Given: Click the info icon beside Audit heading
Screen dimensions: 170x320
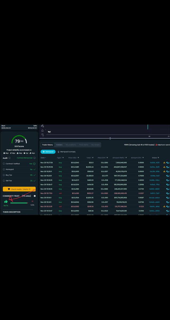Looking at the screenshot, I should [x=10, y=158].
